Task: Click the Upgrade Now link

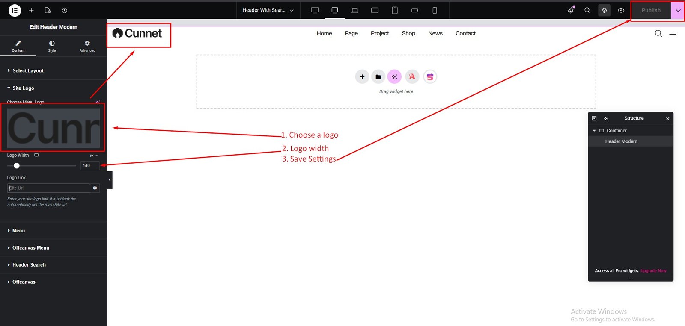Action: [653, 271]
